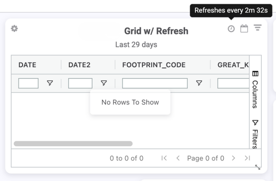This screenshot has width=276, height=181.
Task: Open the widget settings gear icon
Action: [x=14, y=29]
